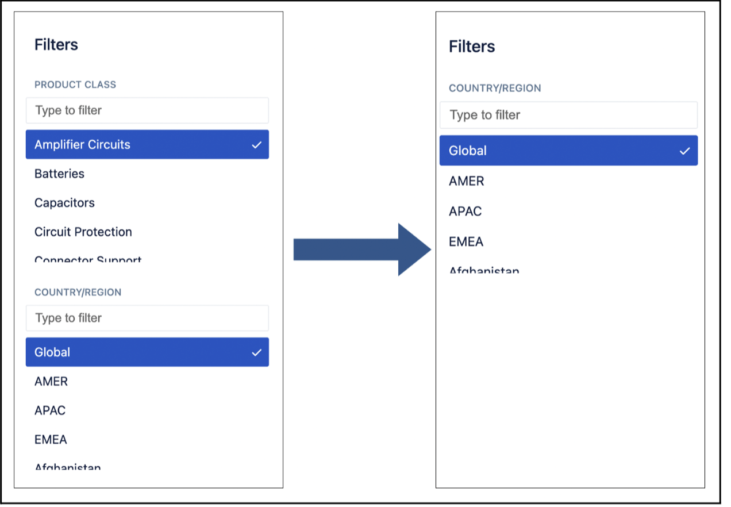The width and height of the screenshot is (731, 507).
Task: Click checkmark on left panel Global option
Action: click(256, 352)
